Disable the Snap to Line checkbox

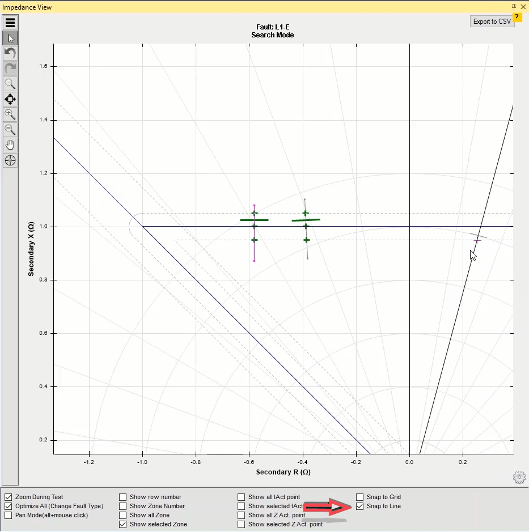(x=360, y=506)
